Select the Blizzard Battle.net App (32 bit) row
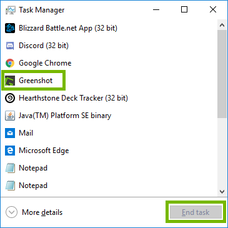 tap(109, 28)
